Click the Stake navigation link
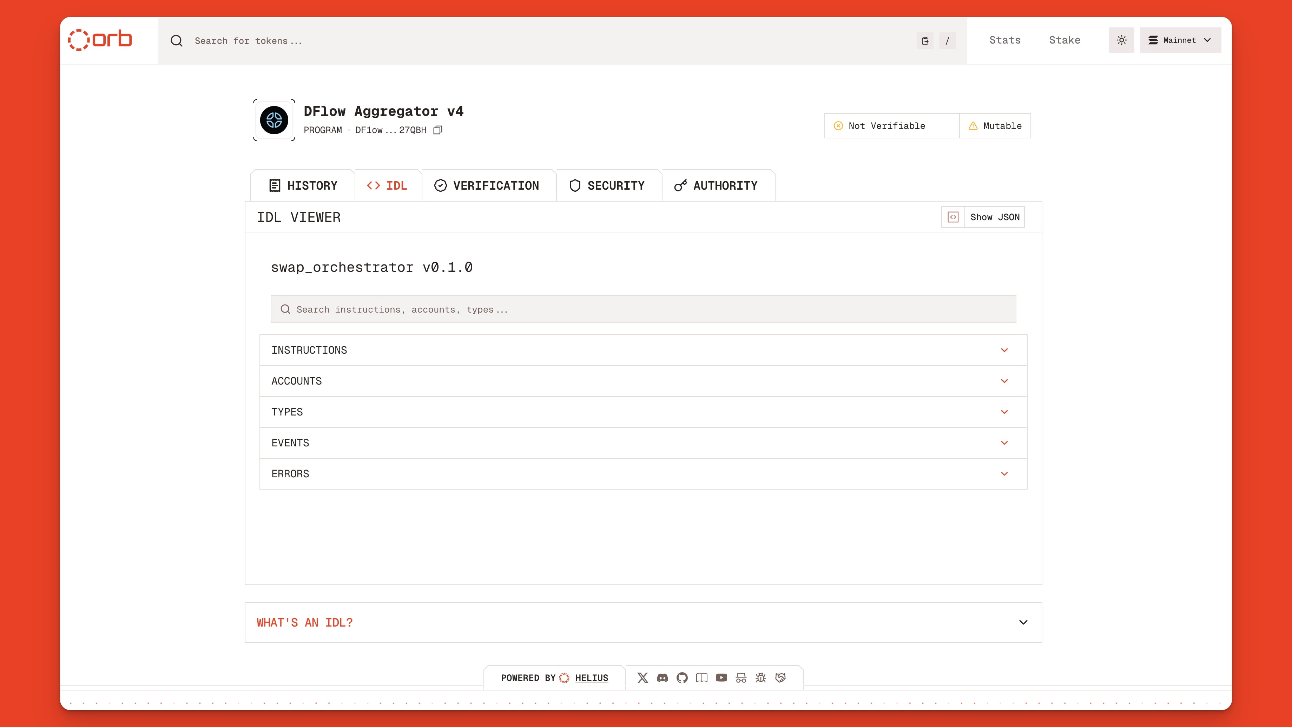Viewport: 1292px width, 727px height. 1064,40
